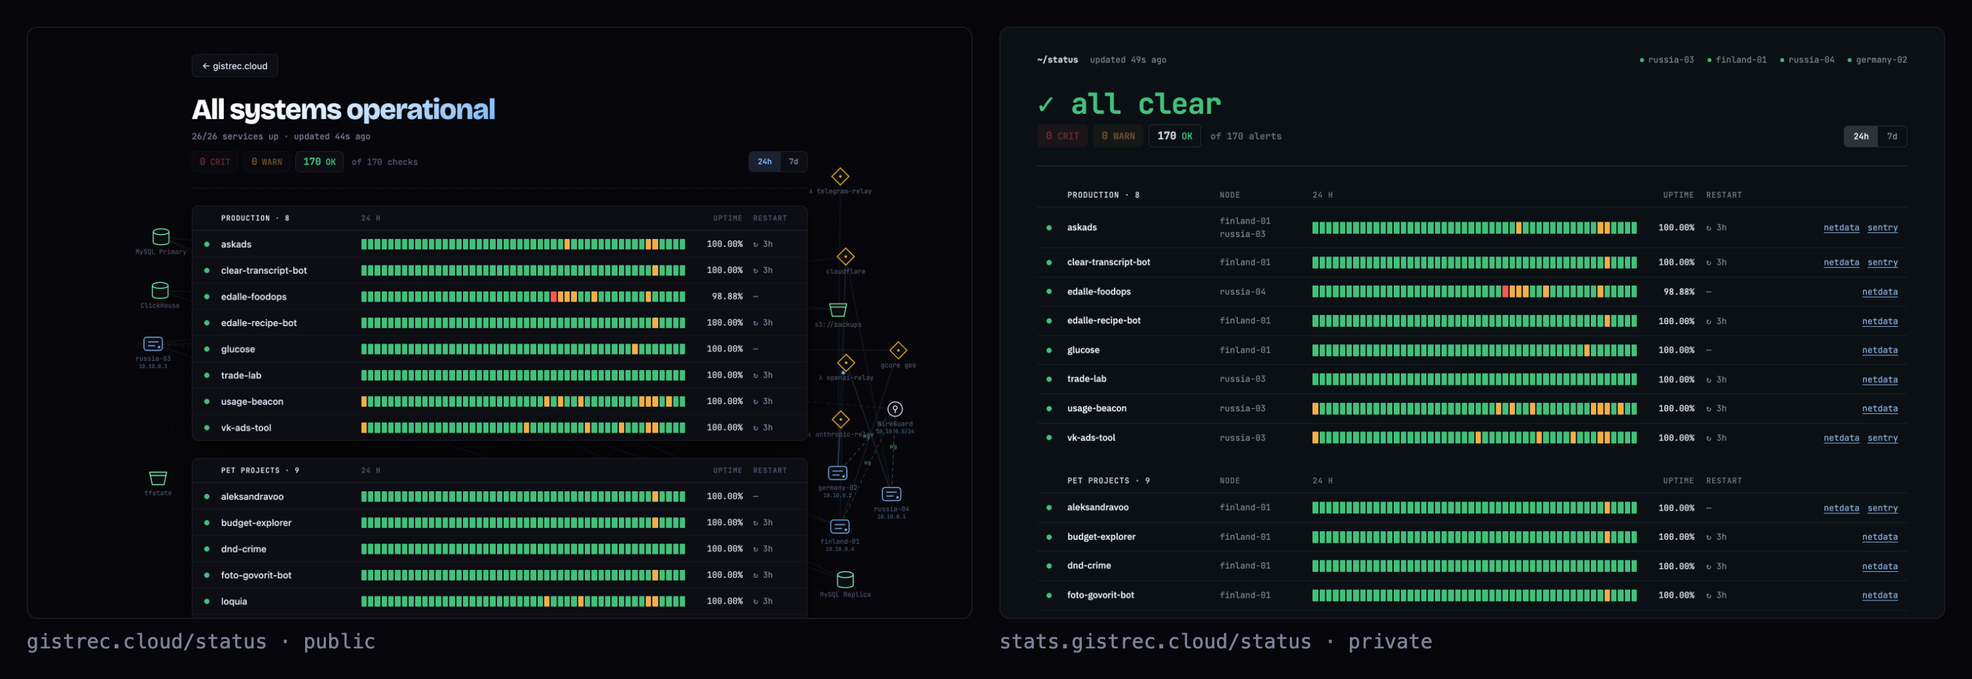Toggle the 0 WARN filter on public page
This screenshot has width=1972, height=679.
pyautogui.click(x=267, y=162)
